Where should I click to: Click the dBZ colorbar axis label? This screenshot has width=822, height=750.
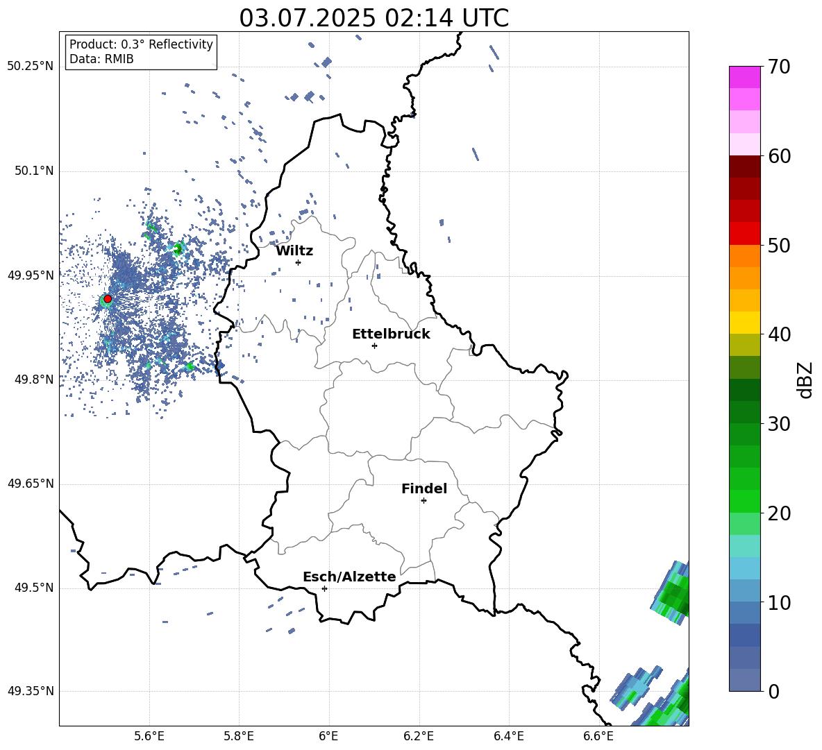point(805,380)
